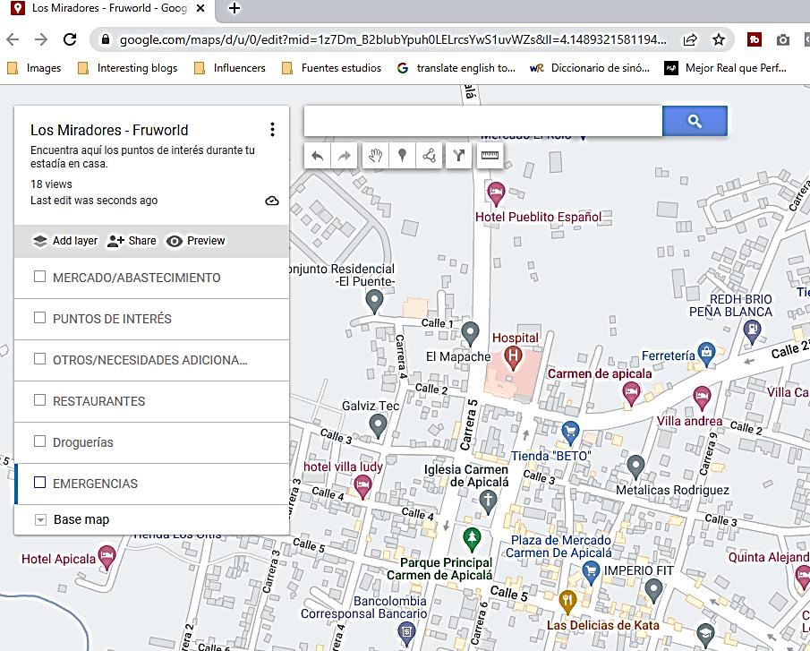Click the Galviz Tec gray pin
Image resolution: width=810 pixels, height=651 pixels.
tap(378, 426)
